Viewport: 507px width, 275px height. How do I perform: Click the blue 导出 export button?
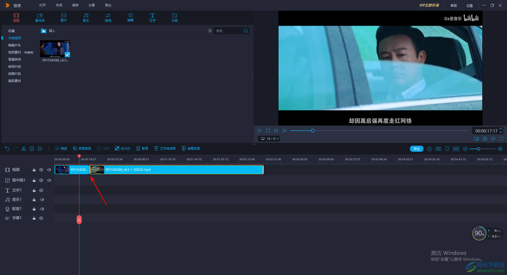click(x=416, y=149)
